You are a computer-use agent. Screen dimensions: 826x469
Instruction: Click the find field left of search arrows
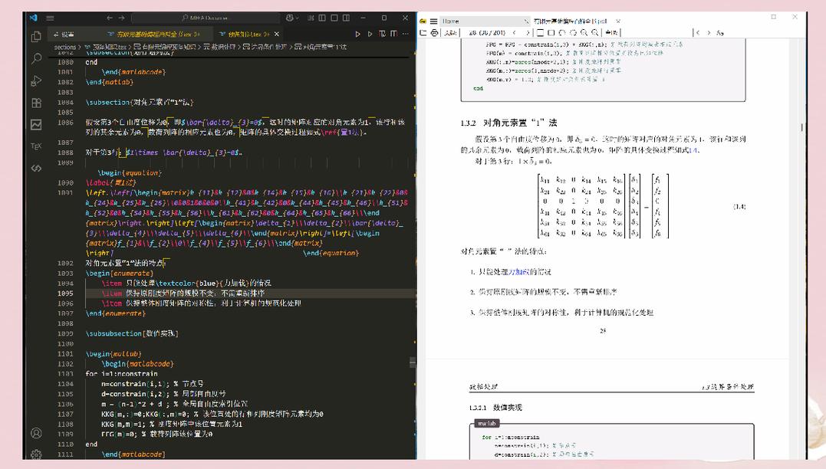click(657, 33)
